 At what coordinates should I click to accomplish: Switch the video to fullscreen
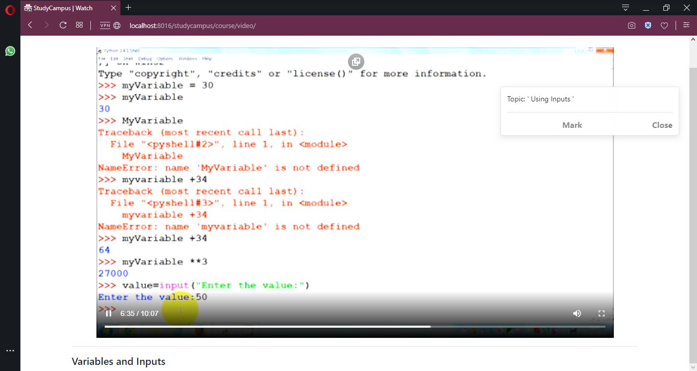click(601, 313)
